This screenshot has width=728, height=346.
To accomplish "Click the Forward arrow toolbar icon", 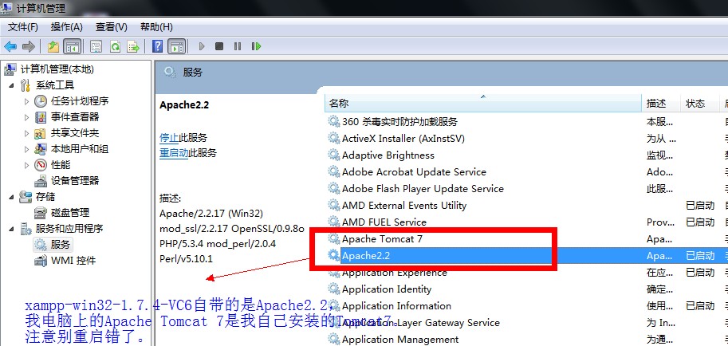I will click(29, 46).
